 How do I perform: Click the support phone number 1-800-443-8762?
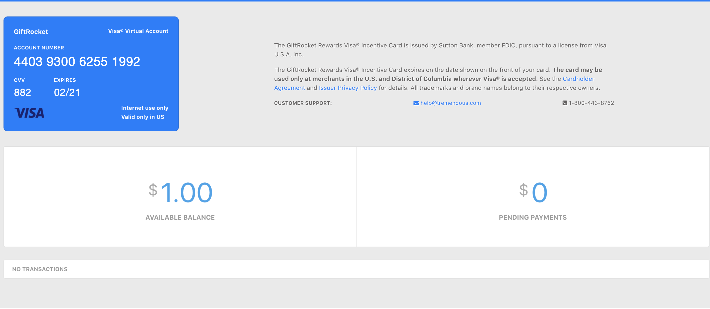(591, 103)
